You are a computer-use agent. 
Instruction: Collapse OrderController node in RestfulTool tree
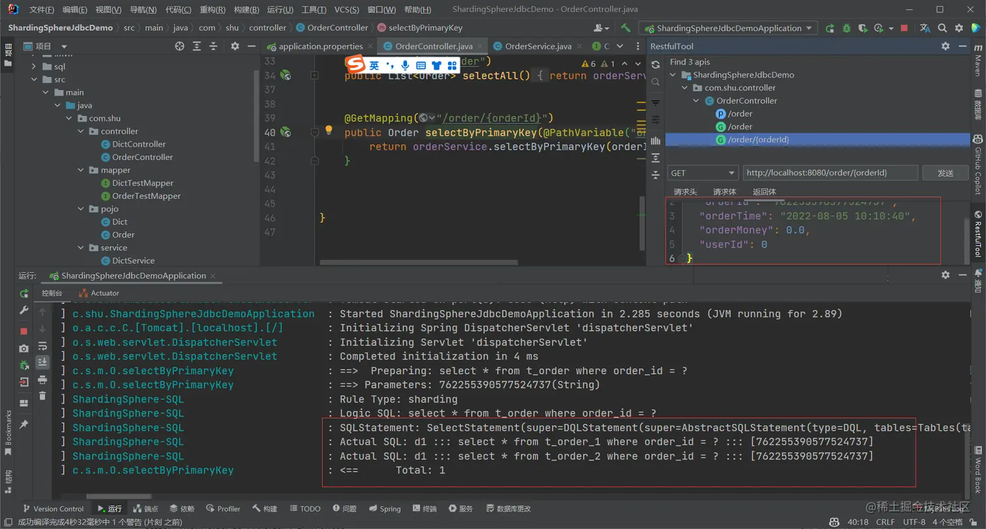pos(696,101)
